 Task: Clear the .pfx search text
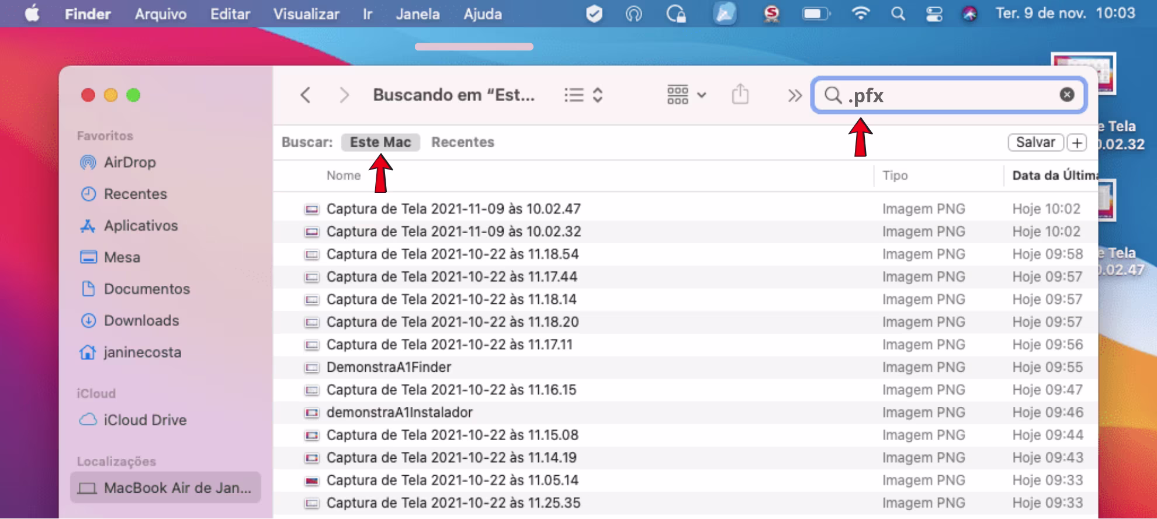click(1066, 95)
